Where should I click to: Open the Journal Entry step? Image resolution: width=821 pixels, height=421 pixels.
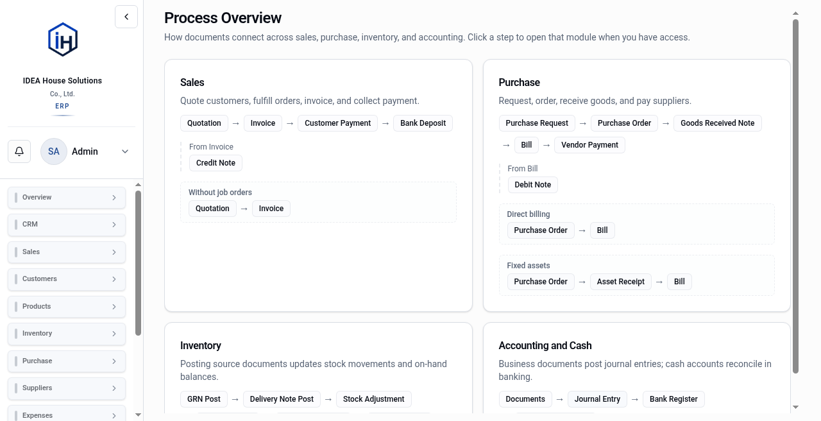[597, 399]
